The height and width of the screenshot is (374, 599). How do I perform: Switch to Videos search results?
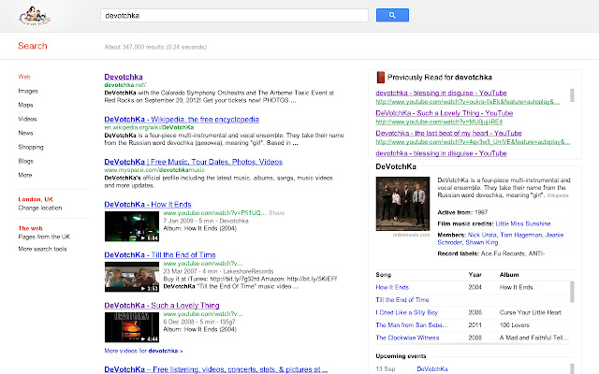point(27,119)
